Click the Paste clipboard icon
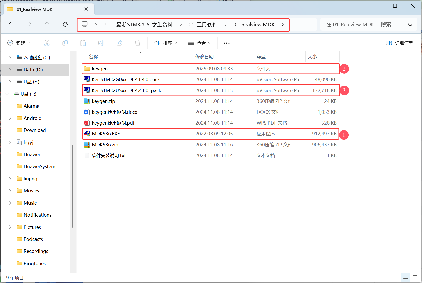The height and width of the screenshot is (283, 422). [x=83, y=43]
